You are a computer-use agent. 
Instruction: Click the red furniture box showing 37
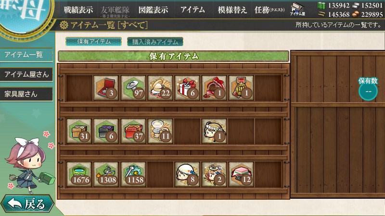[133, 131]
